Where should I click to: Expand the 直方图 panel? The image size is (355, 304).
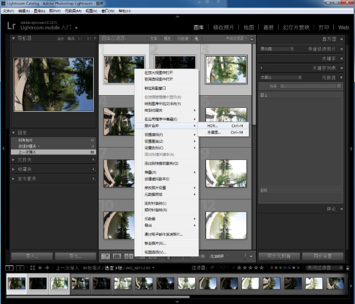click(x=342, y=39)
